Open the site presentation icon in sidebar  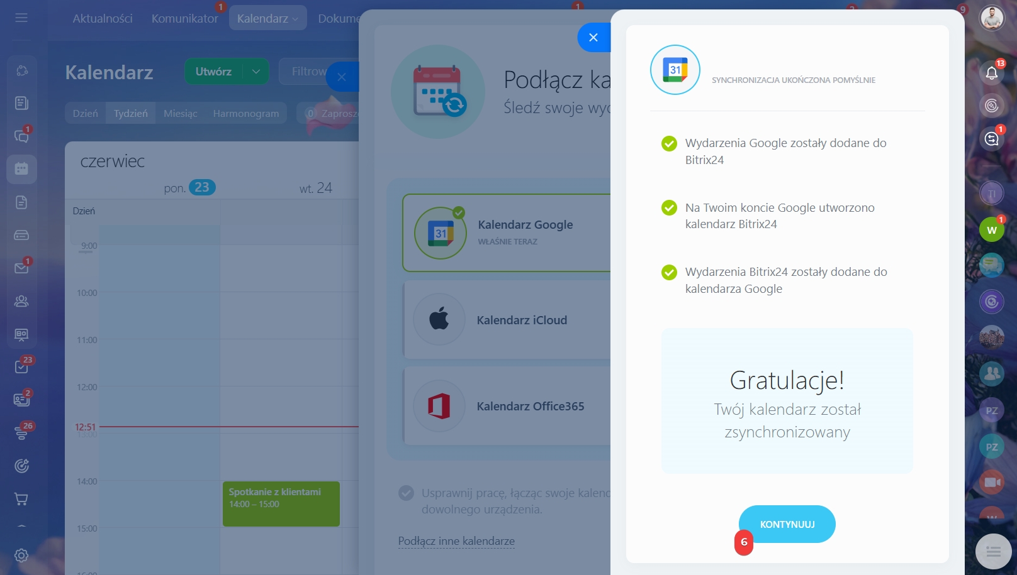pos(21,334)
